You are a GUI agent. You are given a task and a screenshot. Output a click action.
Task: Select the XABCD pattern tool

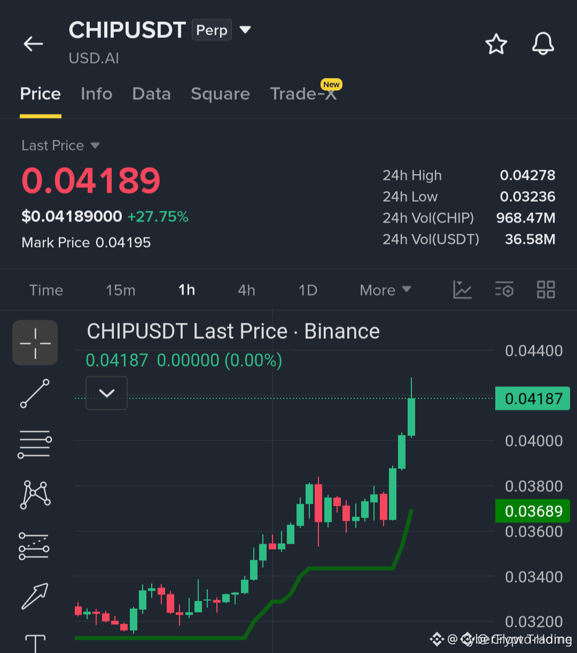click(35, 495)
